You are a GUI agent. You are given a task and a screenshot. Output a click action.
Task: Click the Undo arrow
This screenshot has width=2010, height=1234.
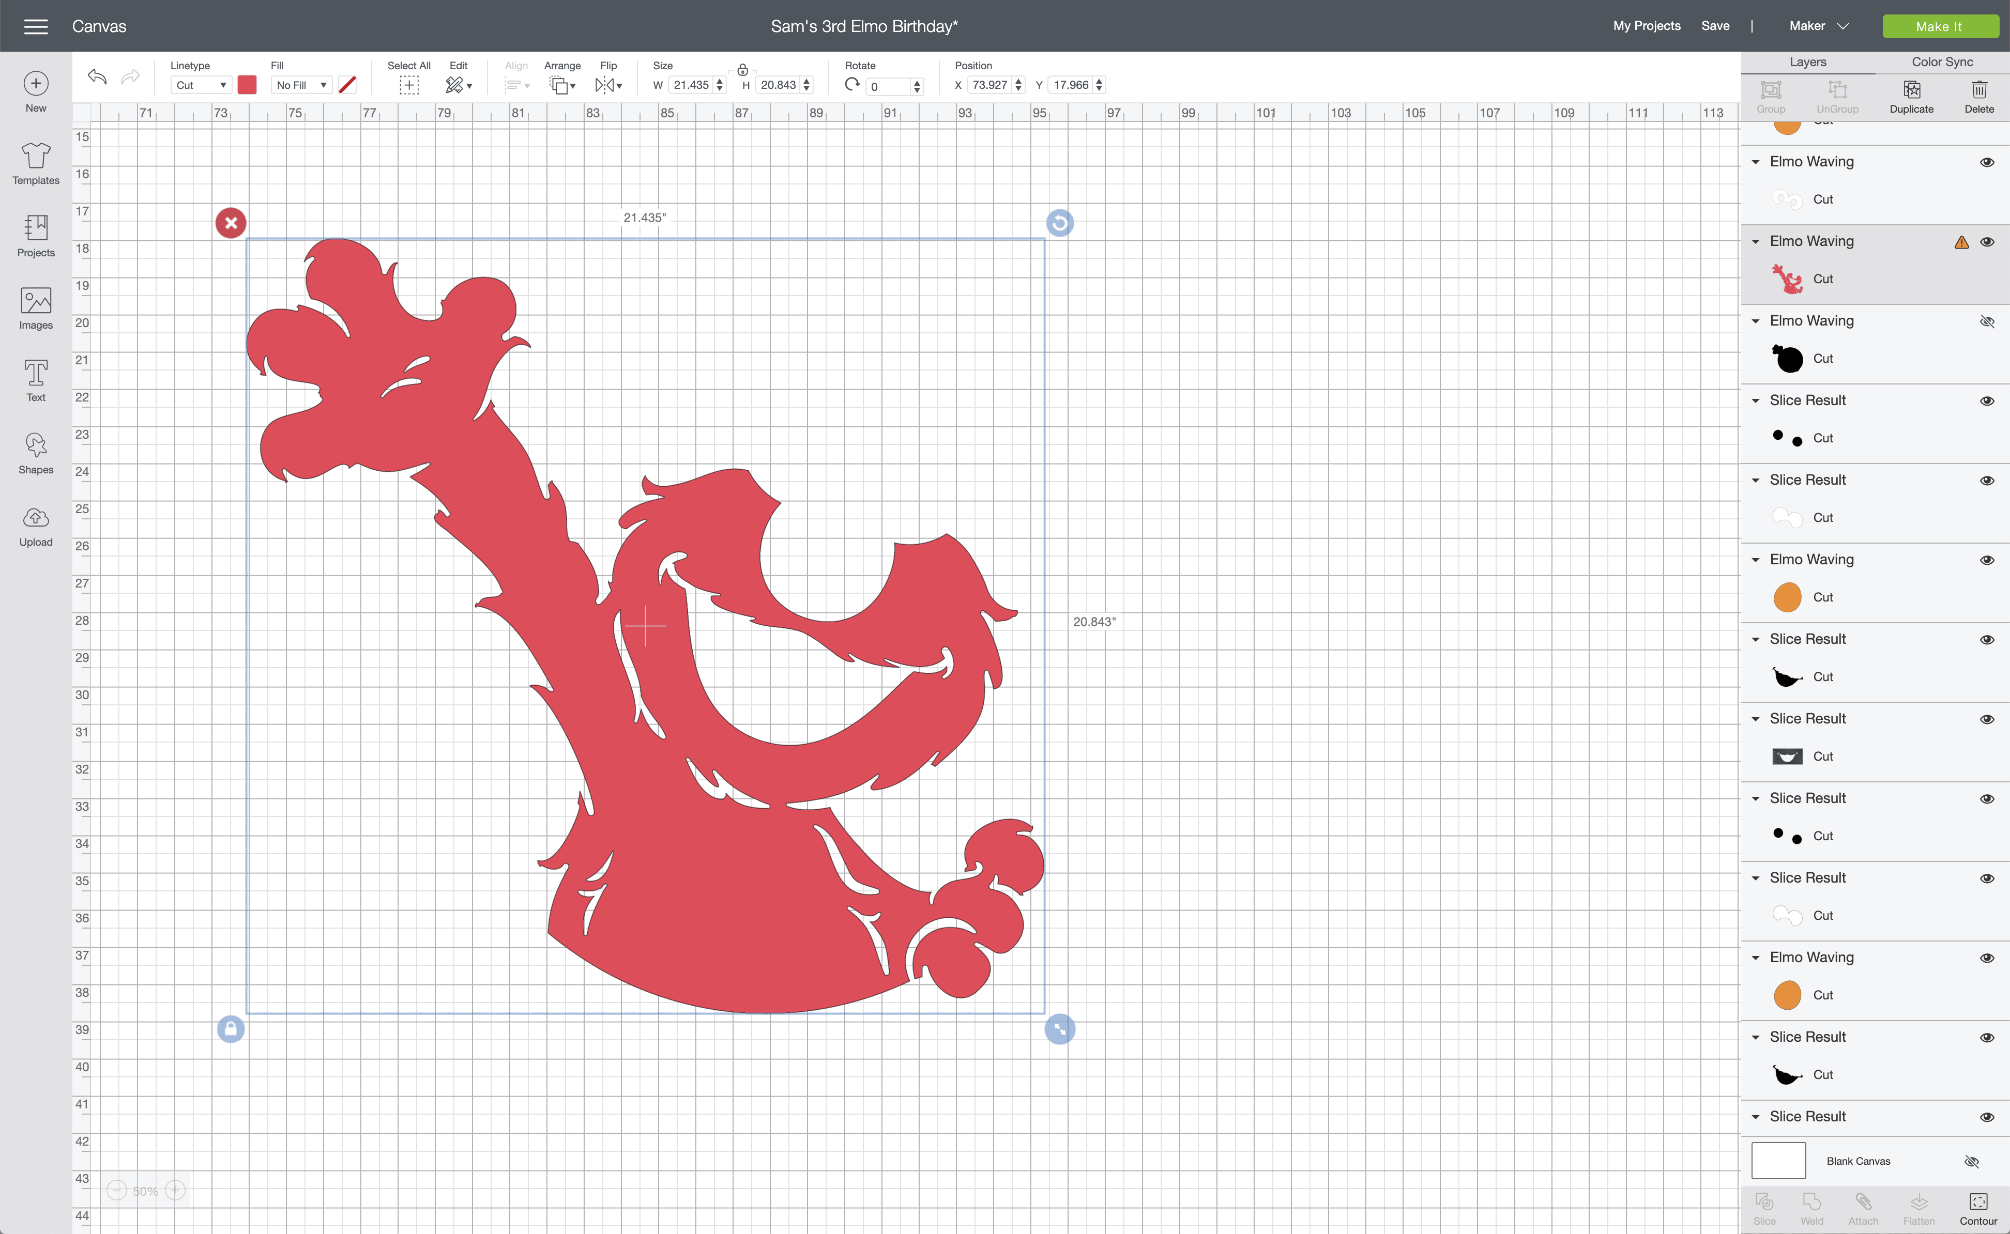pos(97,76)
